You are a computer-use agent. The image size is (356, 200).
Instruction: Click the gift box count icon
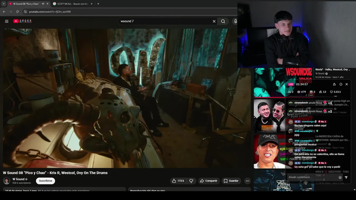tap(312, 92)
